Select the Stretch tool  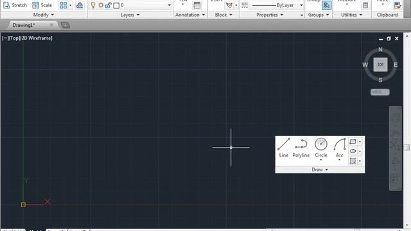click(15, 5)
